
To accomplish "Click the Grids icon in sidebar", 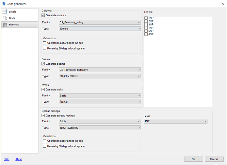I will point(5,18).
